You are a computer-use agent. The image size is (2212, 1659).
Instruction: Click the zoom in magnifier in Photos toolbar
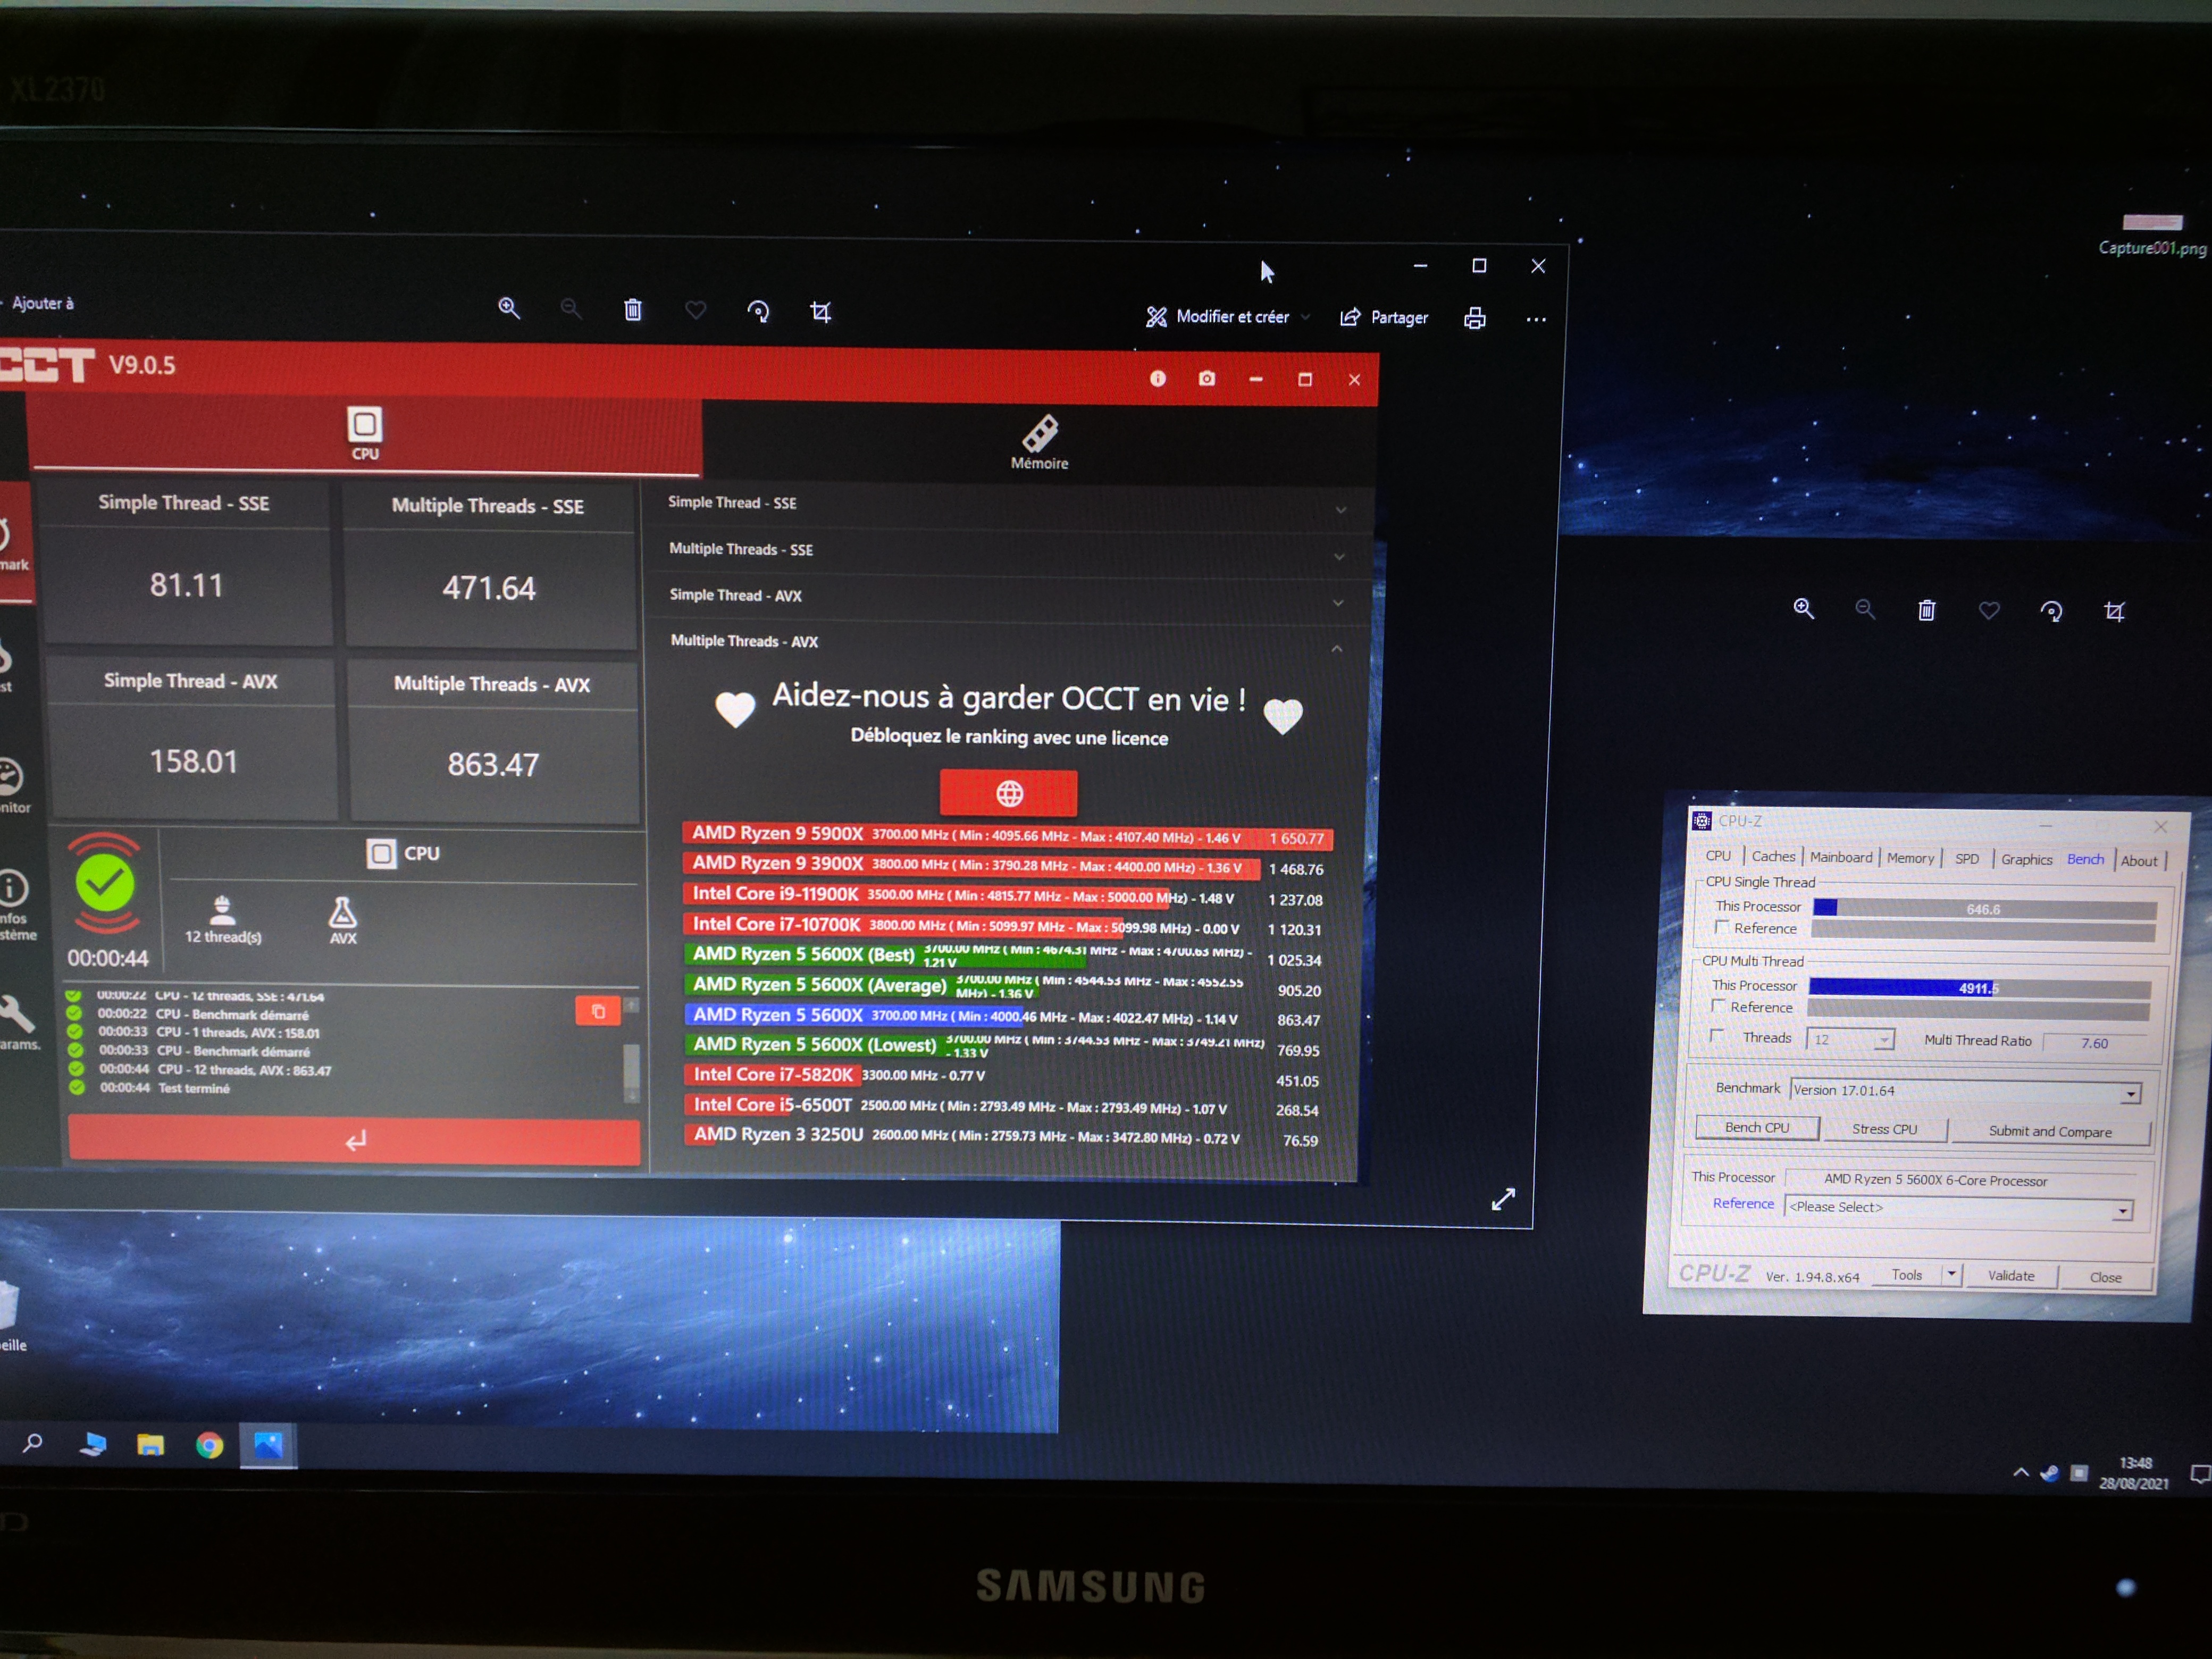509,308
